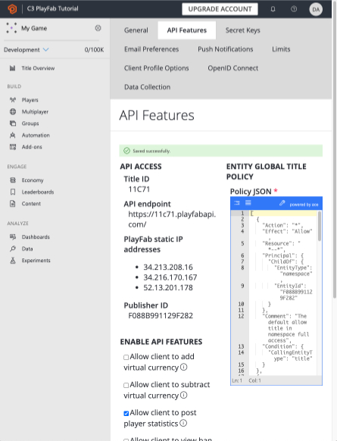Click the Multiplayer globe icon
337x441 pixels.
pos(13,111)
